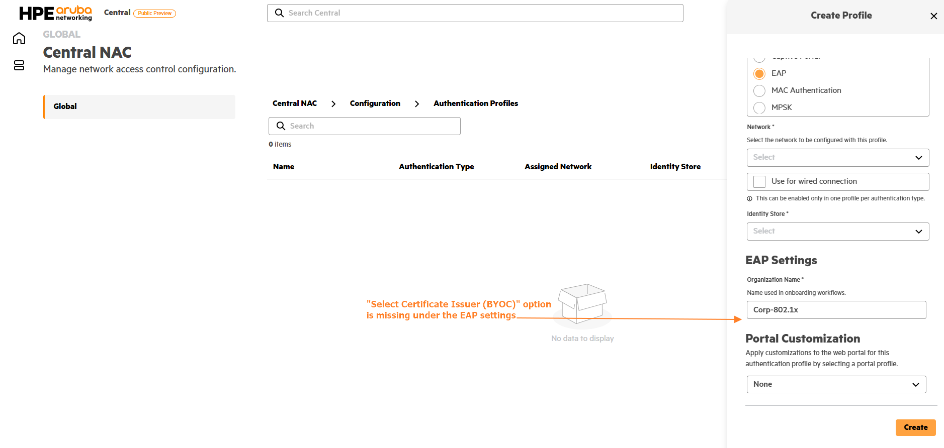This screenshot has width=944, height=448.
Task: Click the Create Profile panel title
Action: pyautogui.click(x=841, y=16)
